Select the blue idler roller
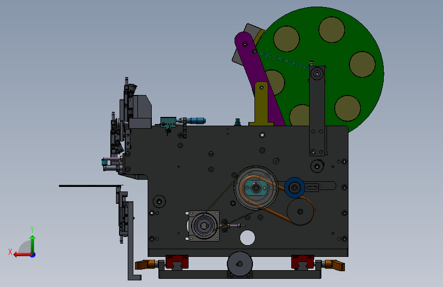Image resolution: width=443 pixels, height=287 pixels. coord(294,187)
